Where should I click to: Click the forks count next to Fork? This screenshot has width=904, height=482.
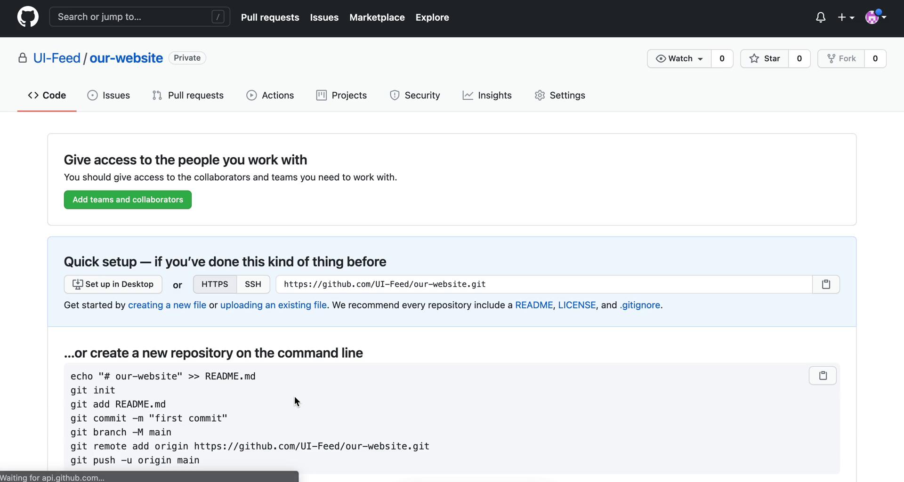tap(875, 58)
